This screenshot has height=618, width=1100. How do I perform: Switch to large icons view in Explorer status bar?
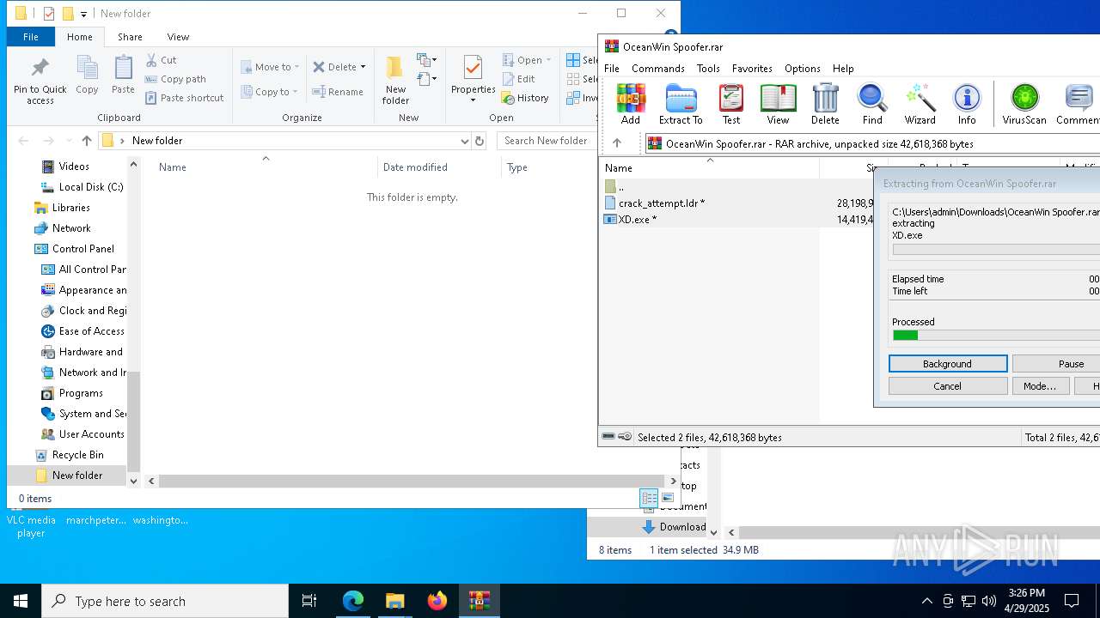[668, 498]
